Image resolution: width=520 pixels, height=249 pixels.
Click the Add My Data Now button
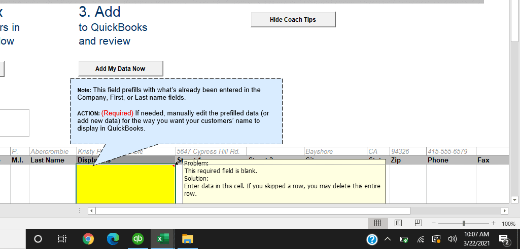tap(120, 69)
